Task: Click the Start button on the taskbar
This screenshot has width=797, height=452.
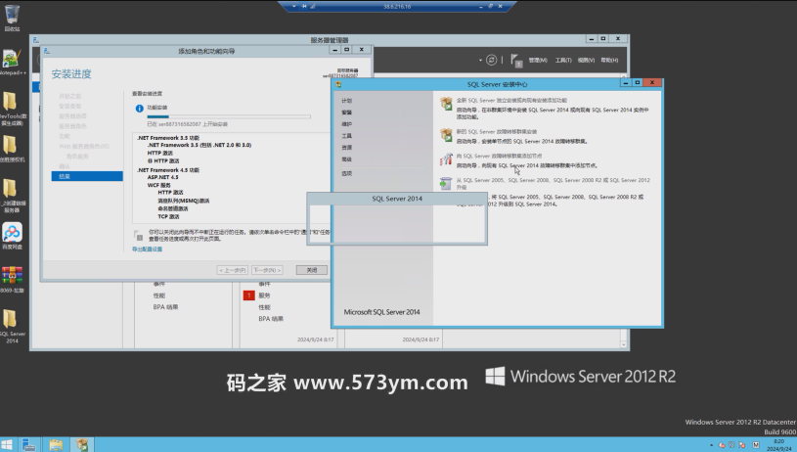Action: click(x=7, y=445)
